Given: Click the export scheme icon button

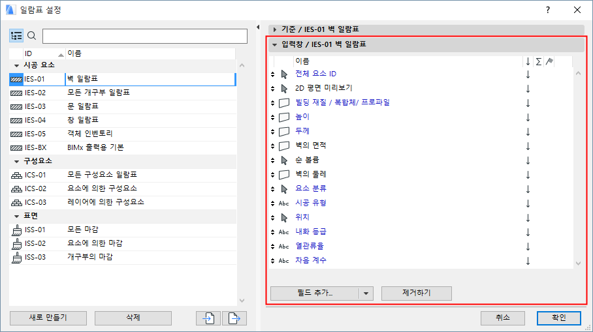Looking at the screenshot, I should point(234,318).
